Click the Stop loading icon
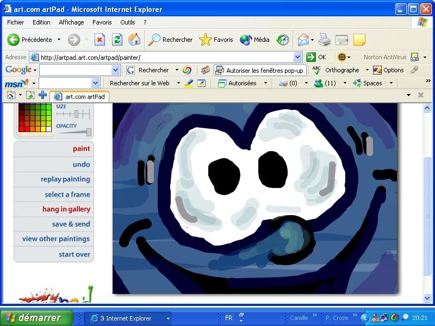This screenshot has width=435, height=326. pos(100,40)
